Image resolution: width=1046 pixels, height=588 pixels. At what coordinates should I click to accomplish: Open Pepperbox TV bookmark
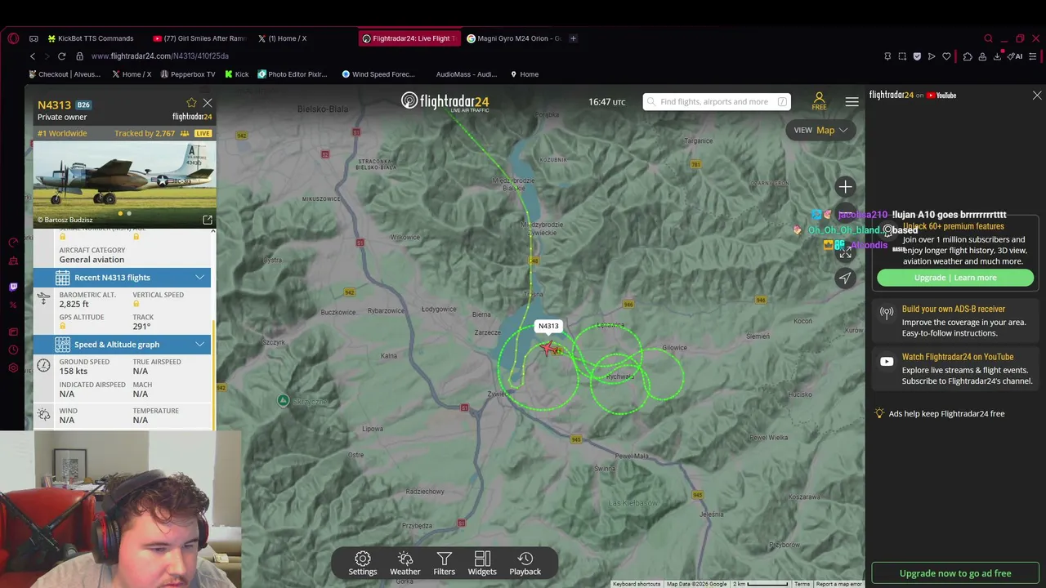188,74
